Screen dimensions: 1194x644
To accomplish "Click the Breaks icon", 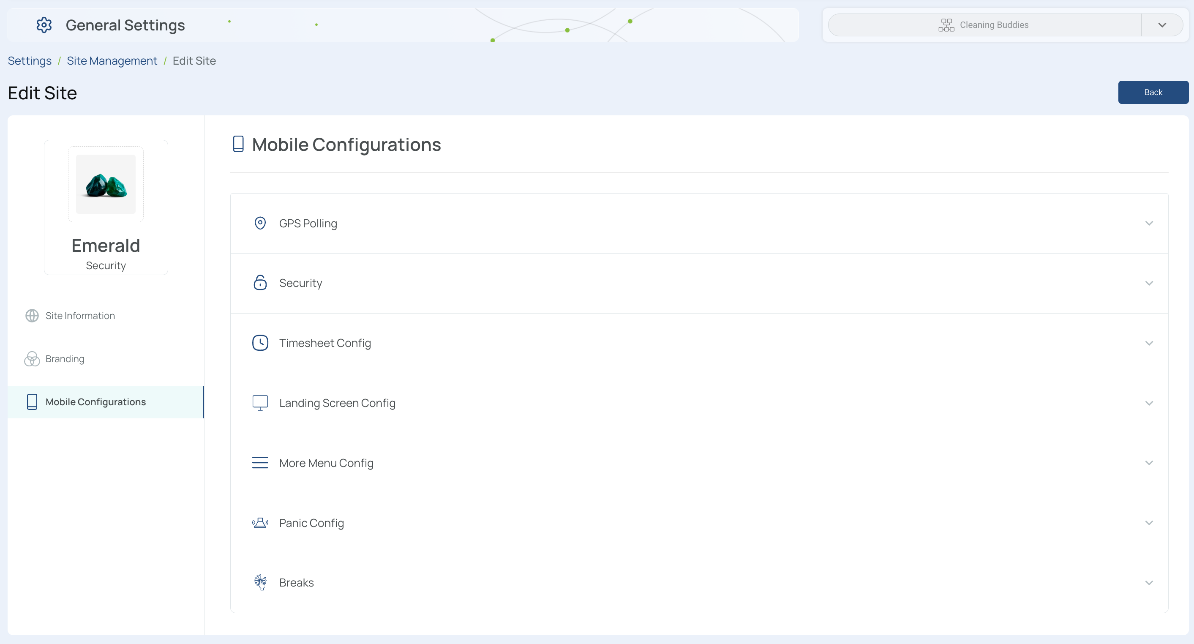I will (x=260, y=582).
